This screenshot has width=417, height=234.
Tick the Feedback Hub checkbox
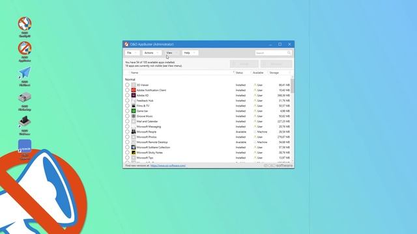pyautogui.click(x=127, y=101)
